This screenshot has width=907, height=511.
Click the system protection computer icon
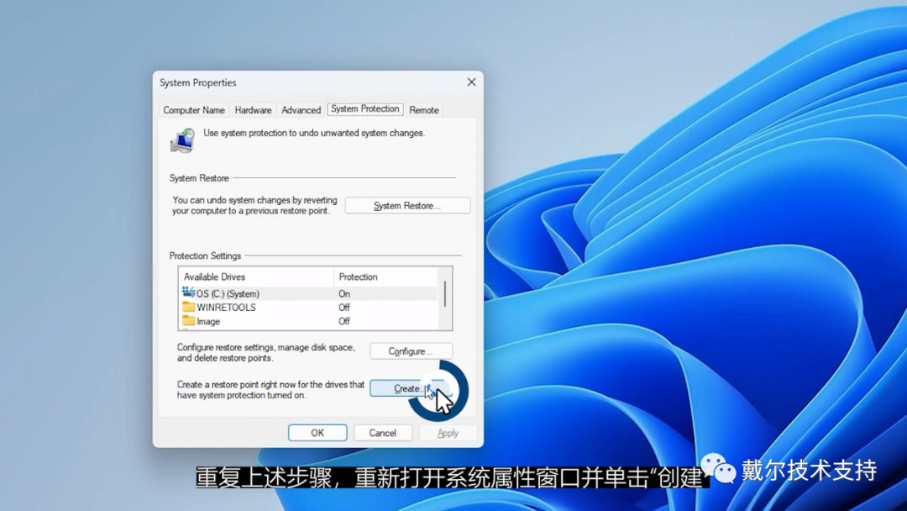[x=182, y=140]
